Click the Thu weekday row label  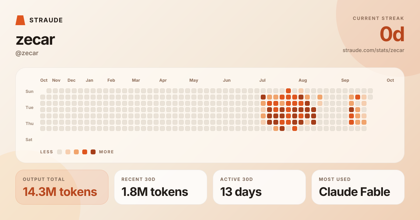(x=29, y=124)
